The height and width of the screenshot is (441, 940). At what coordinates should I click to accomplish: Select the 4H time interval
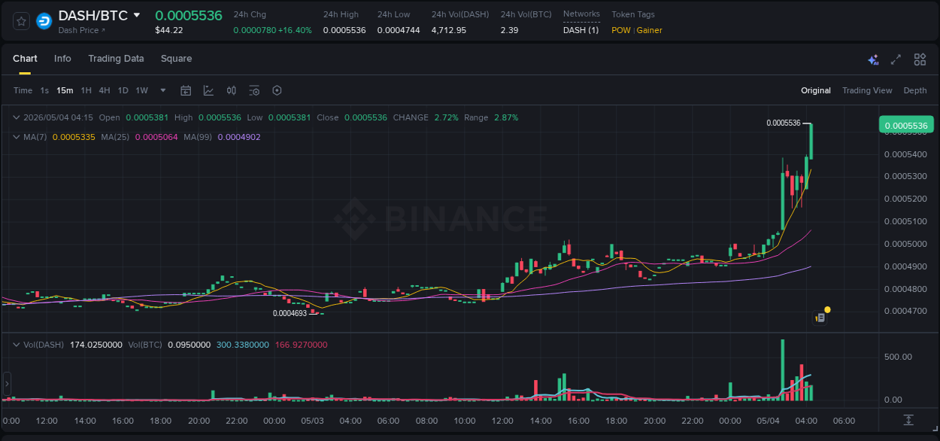point(105,90)
